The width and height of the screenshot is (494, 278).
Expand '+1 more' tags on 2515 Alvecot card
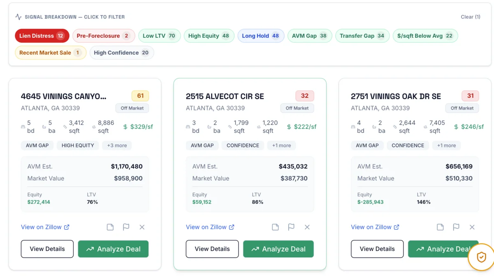[282, 145]
